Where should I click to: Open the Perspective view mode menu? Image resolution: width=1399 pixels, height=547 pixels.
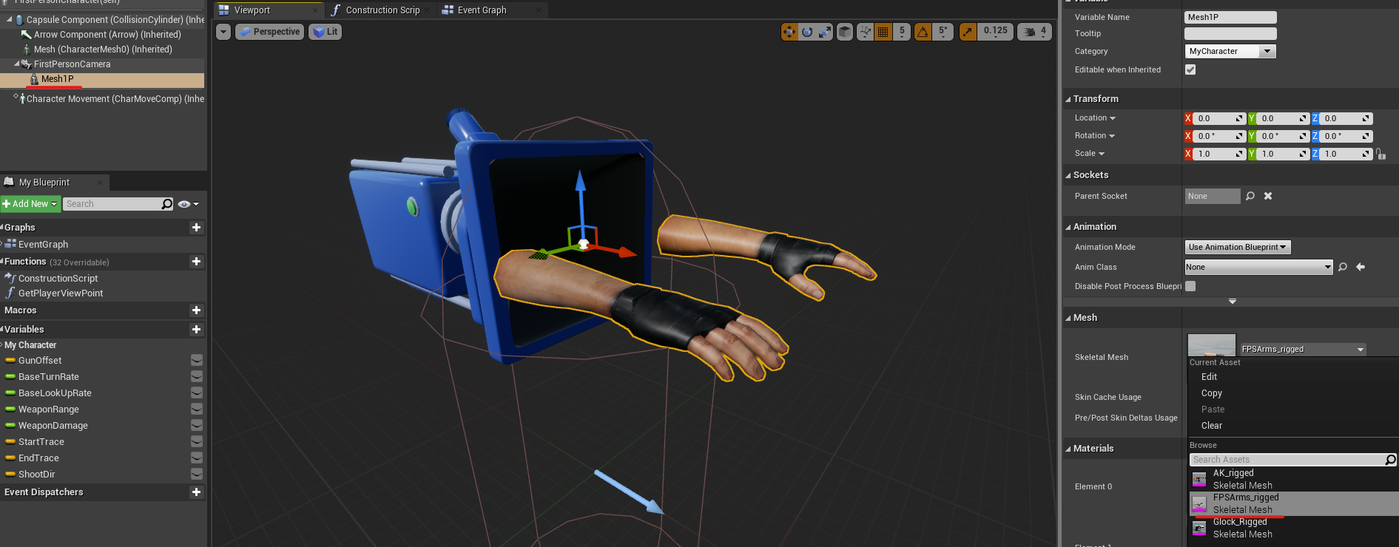(269, 32)
